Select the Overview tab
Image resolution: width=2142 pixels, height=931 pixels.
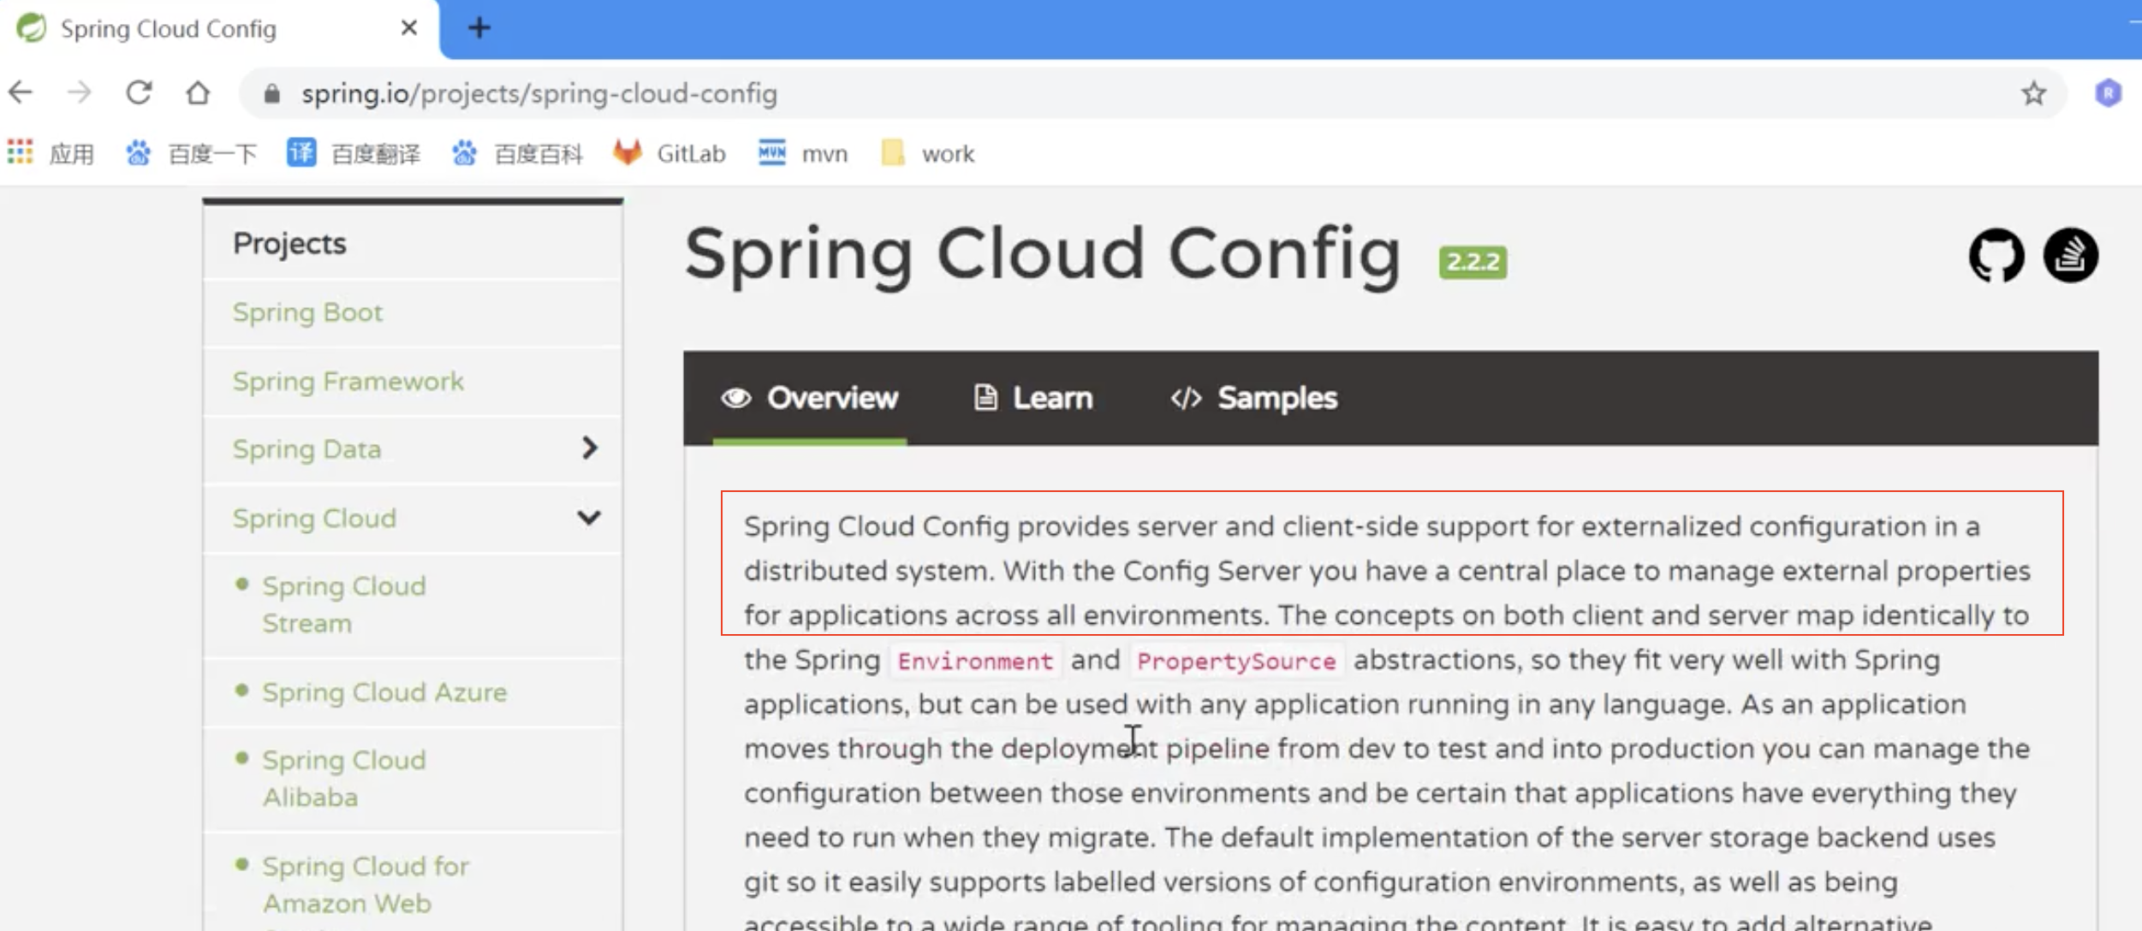(x=810, y=398)
